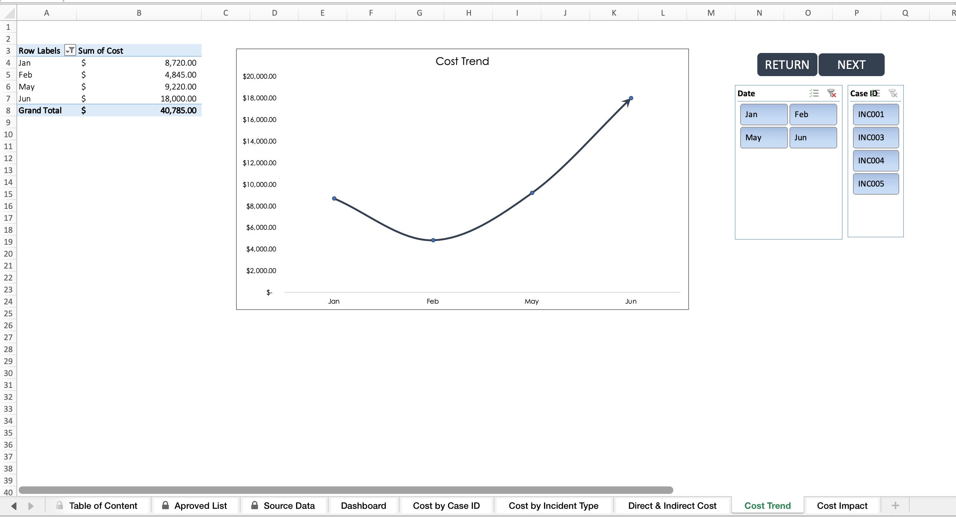Clear the filter on the Date slicer

pyautogui.click(x=832, y=93)
